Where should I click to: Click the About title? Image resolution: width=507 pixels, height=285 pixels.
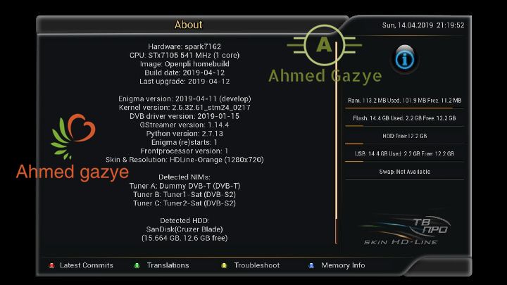tap(188, 25)
